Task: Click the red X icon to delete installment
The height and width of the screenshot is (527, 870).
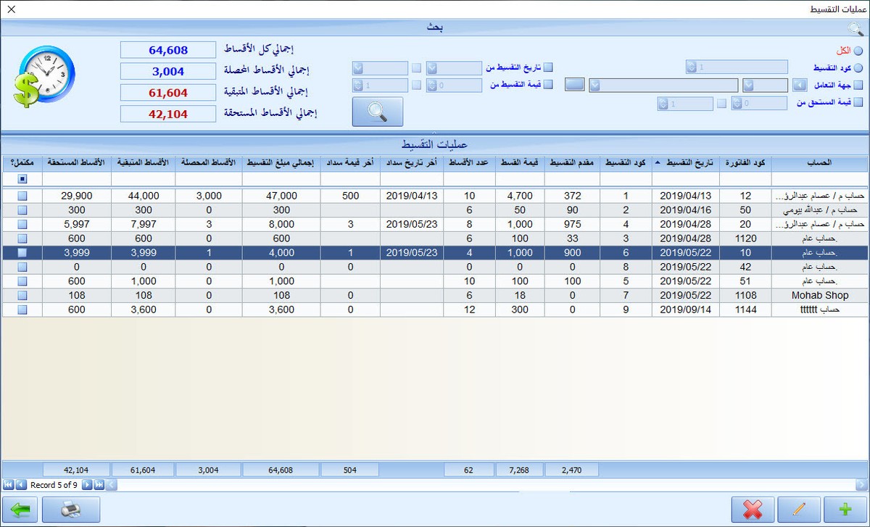Action: 752,510
